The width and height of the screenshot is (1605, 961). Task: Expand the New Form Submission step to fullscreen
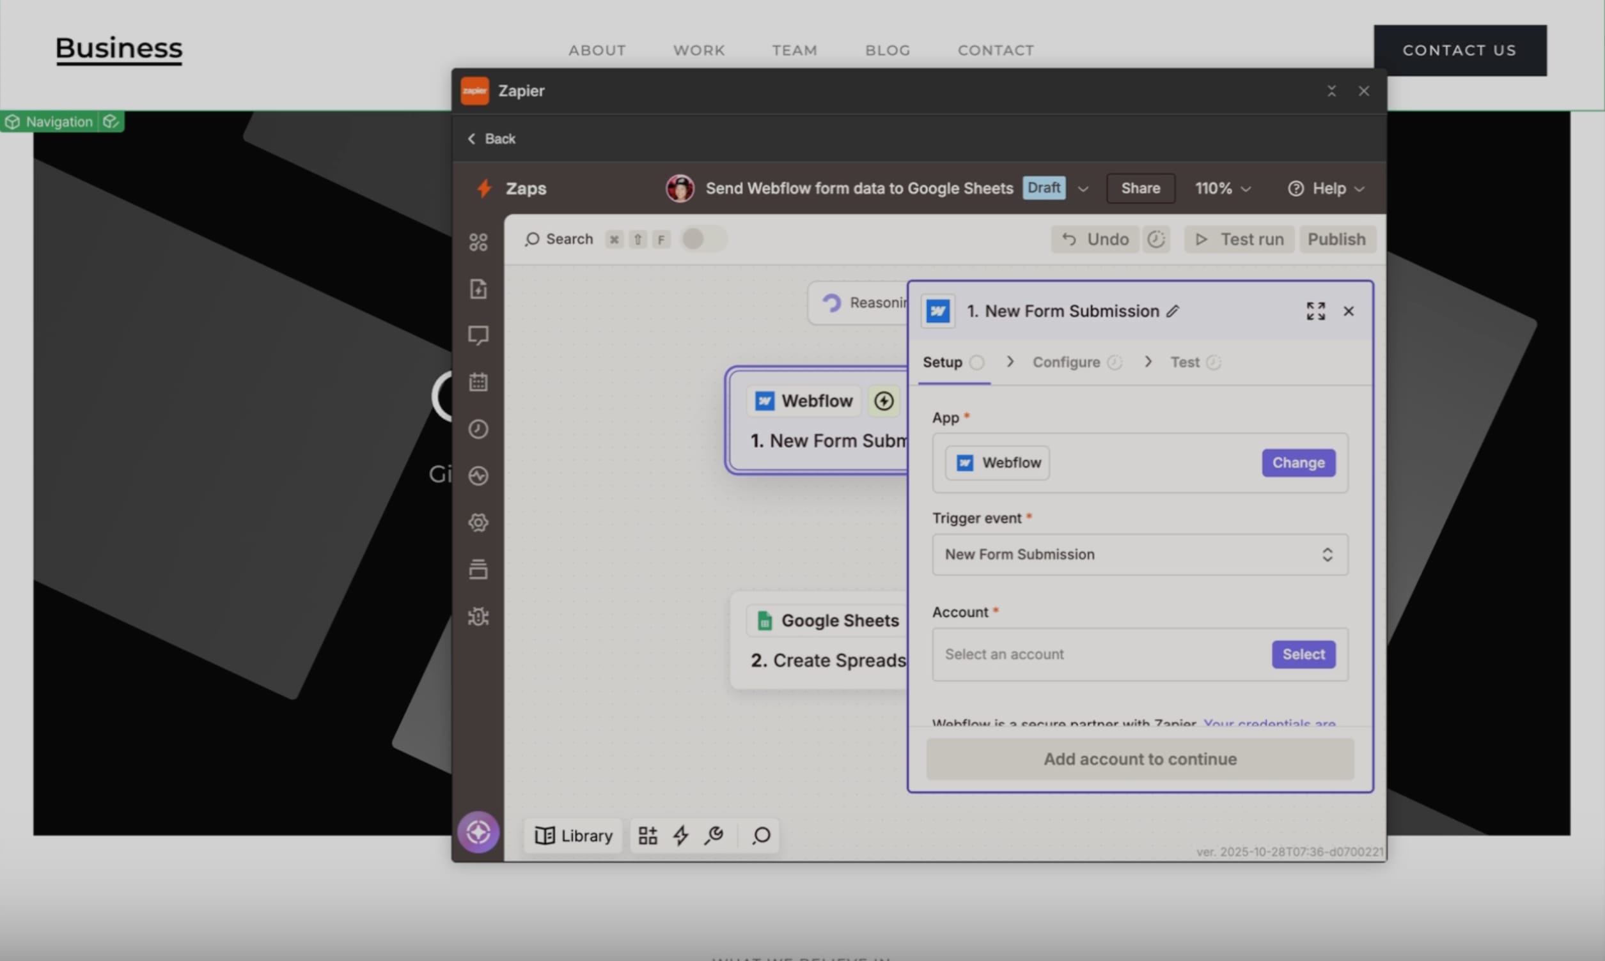click(1315, 311)
